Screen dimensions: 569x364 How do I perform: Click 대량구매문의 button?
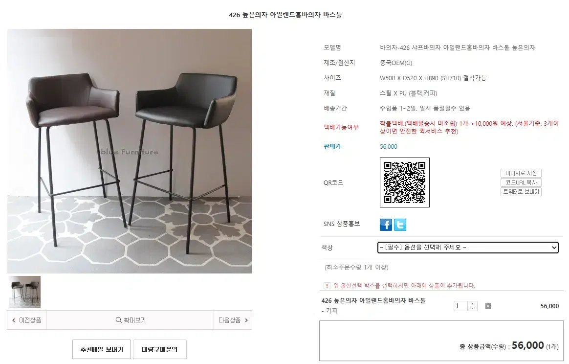pos(160,349)
